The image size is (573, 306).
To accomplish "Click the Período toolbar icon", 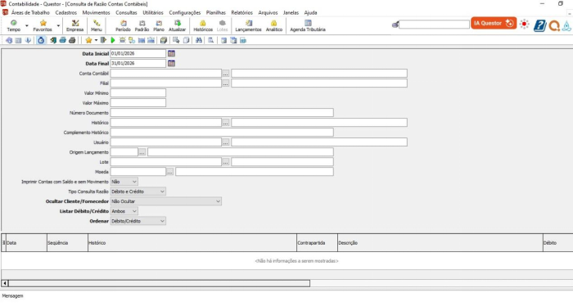I will [x=123, y=25].
